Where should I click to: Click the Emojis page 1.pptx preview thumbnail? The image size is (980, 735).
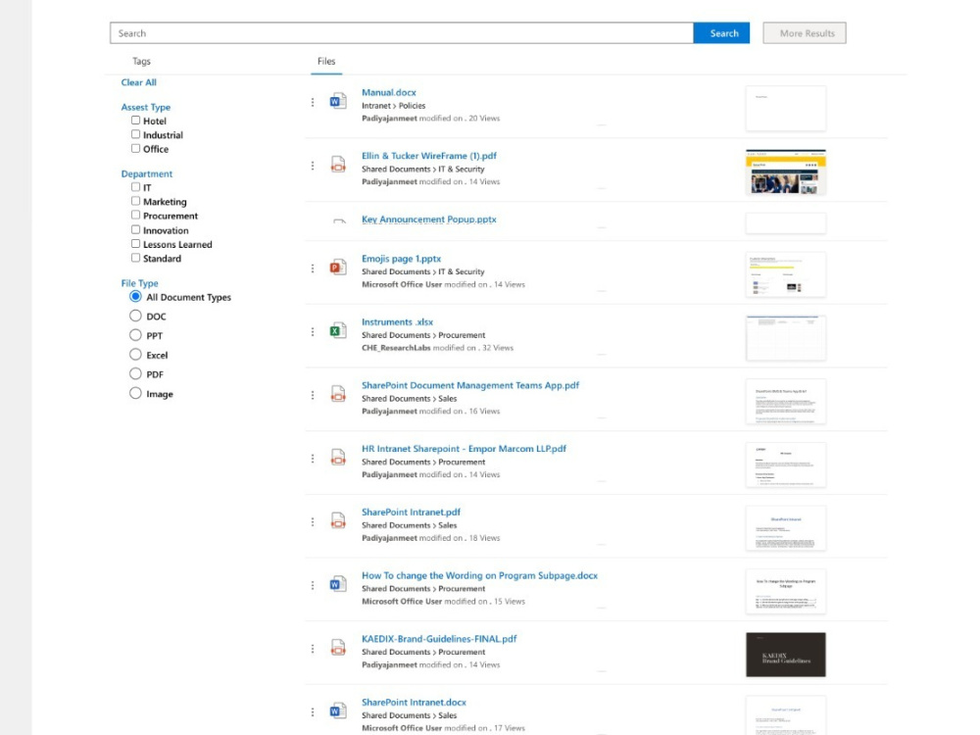coord(786,274)
